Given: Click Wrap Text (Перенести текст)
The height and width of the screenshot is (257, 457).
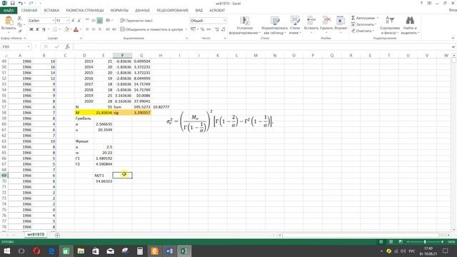Looking at the screenshot, I should coord(136,21).
